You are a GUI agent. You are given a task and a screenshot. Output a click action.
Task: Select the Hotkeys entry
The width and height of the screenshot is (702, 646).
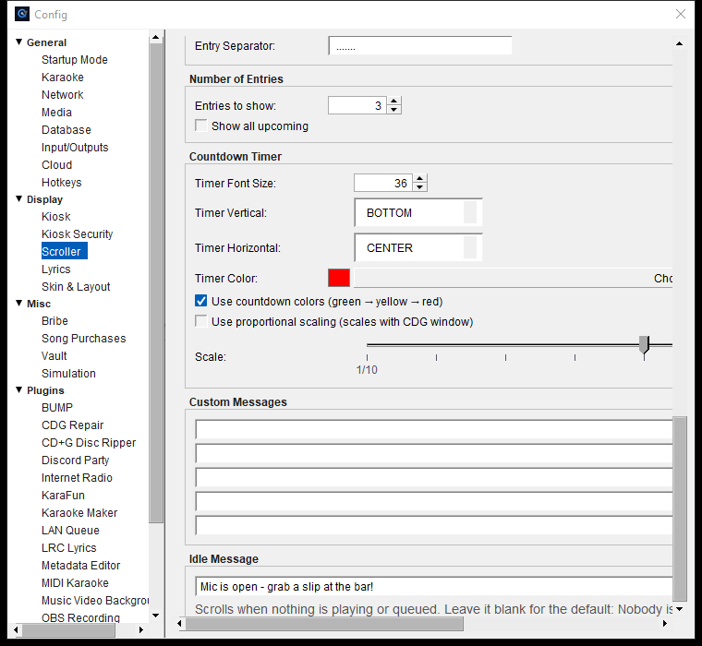click(x=62, y=182)
